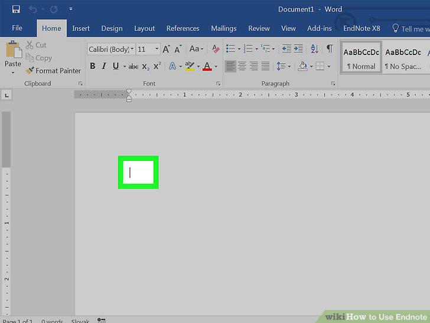Click the Cut button

[x=36, y=45]
